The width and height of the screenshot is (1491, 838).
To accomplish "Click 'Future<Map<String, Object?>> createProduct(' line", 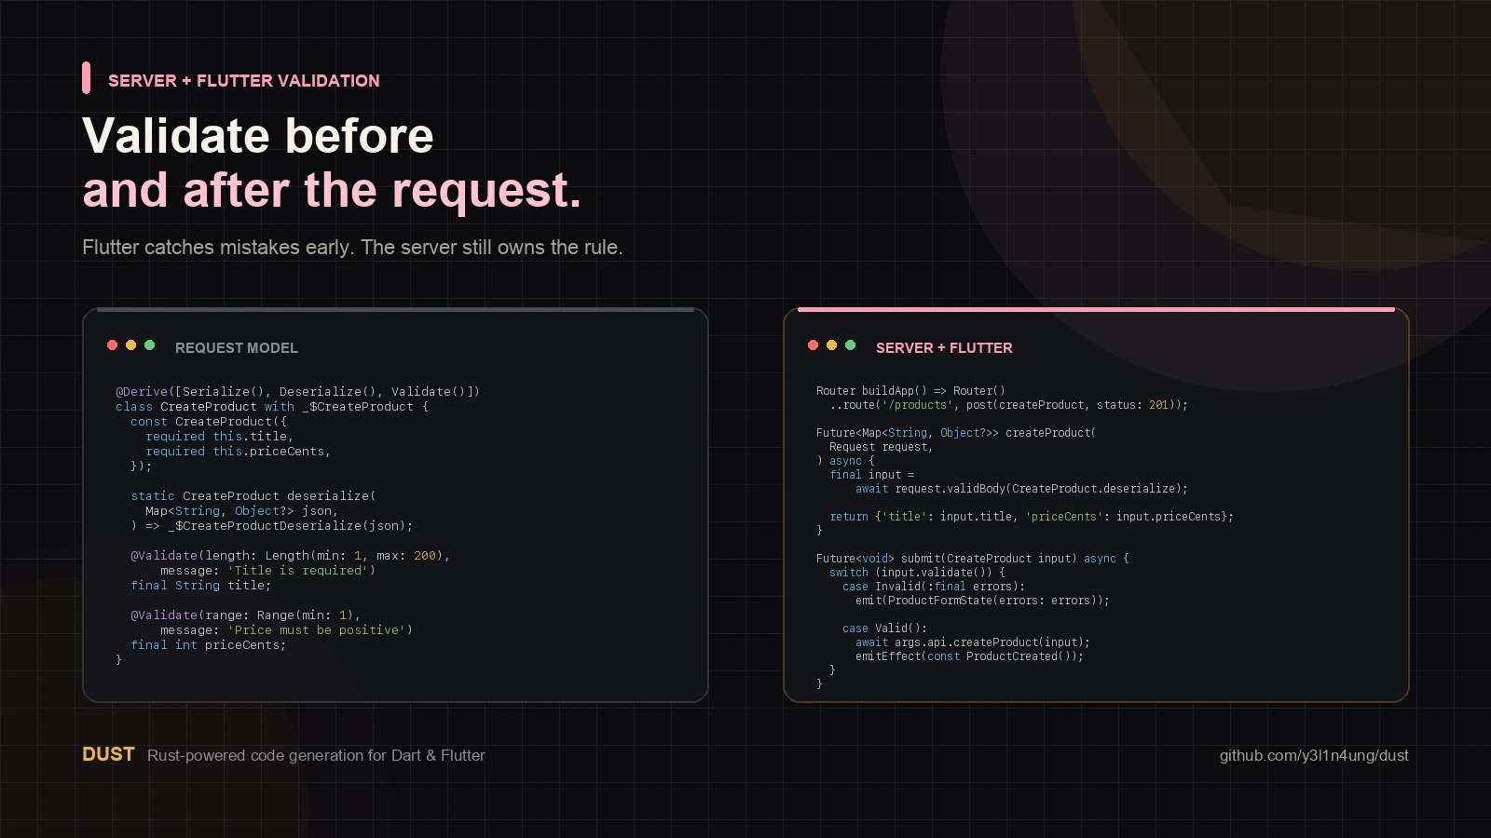I will tap(956, 433).
